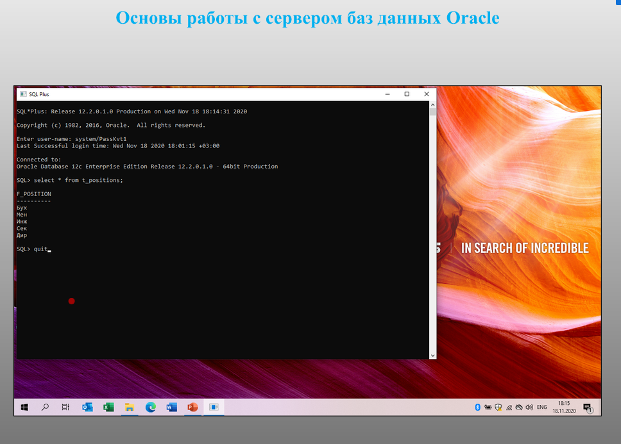Switch input language via ENG indicator
Screen dimensions: 621x444
point(542,407)
